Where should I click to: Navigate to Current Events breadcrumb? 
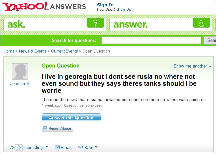(x=64, y=51)
